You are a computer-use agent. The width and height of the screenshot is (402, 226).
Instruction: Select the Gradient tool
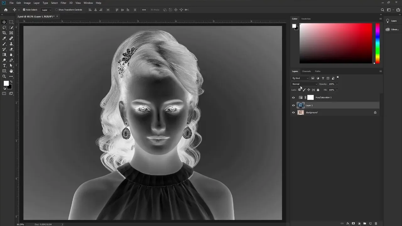pos(4,55)
